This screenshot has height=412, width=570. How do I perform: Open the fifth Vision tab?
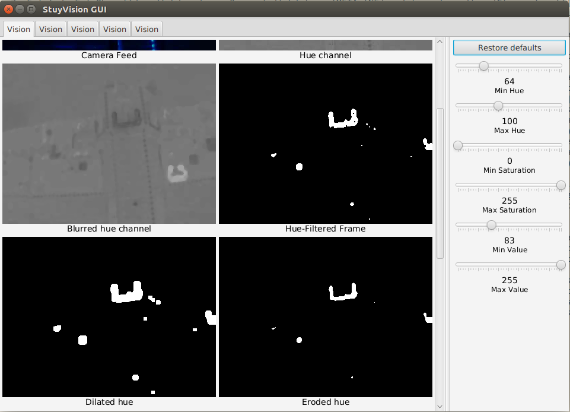pyautogui.click(x=147, y=29)
